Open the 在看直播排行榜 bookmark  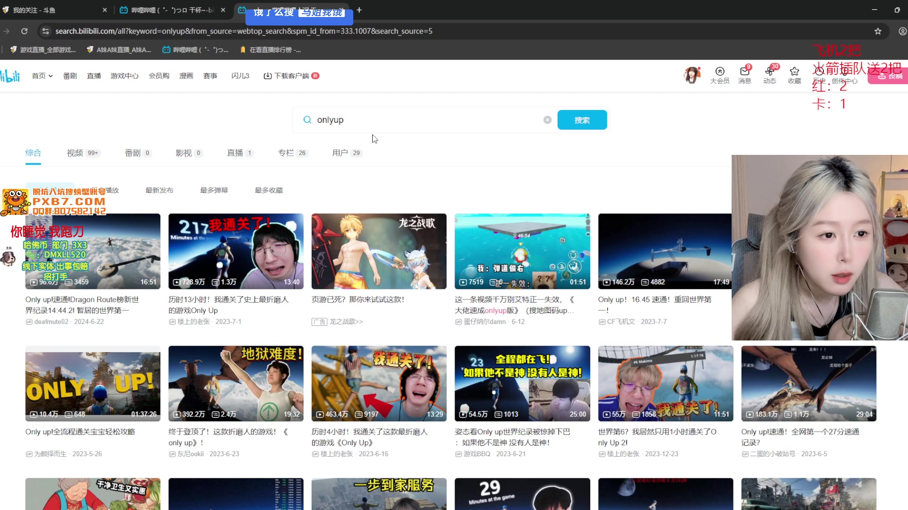click(x=270, y=50)
